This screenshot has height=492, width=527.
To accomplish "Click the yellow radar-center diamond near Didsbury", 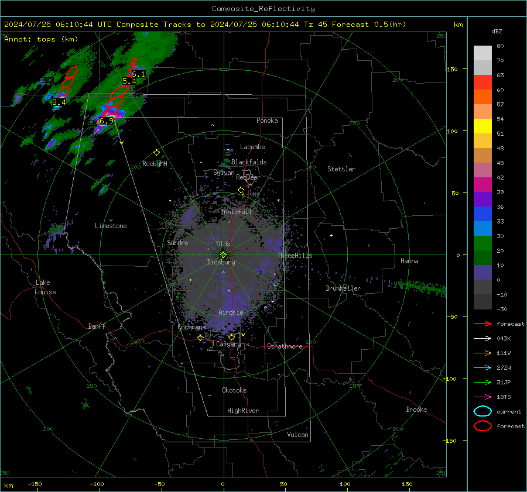I will [x=223, y=255].
